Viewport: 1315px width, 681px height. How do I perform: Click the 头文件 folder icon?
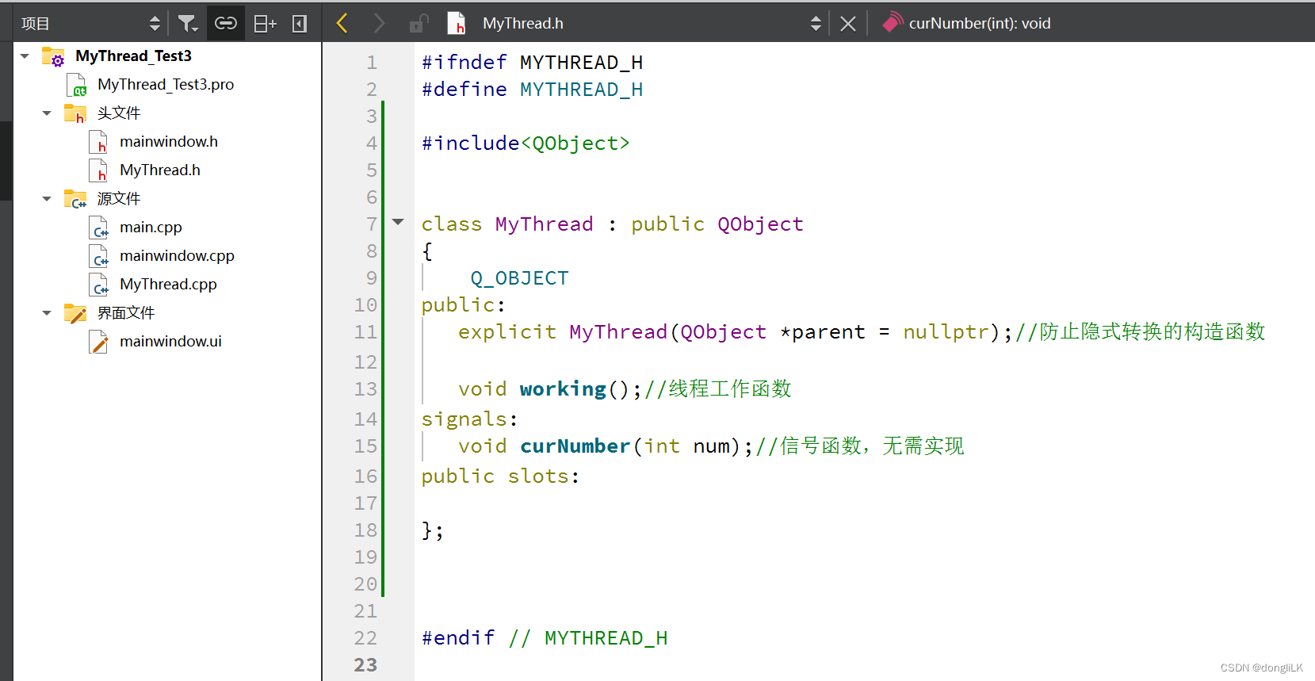tap(75, 113)
